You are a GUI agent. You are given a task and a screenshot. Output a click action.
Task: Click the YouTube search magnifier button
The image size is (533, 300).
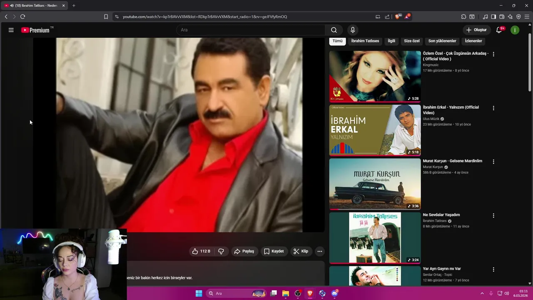(x=334, y=30)
